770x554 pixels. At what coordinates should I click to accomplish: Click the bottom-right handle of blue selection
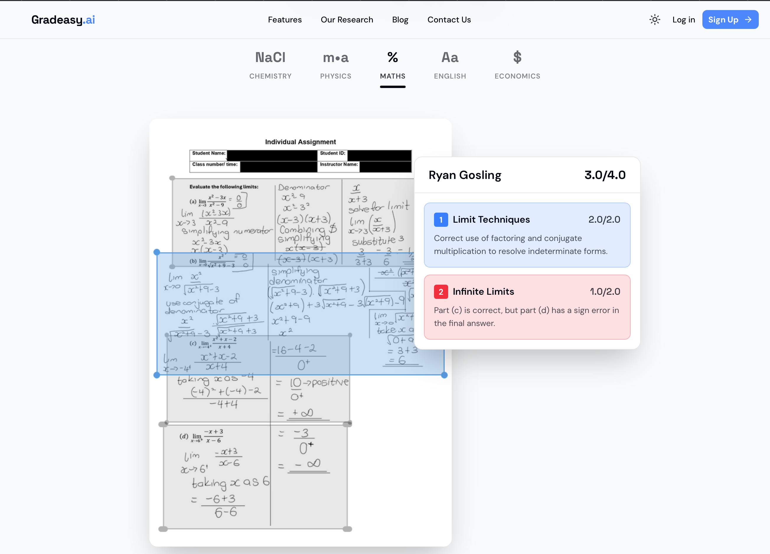[x=444, y=375]
